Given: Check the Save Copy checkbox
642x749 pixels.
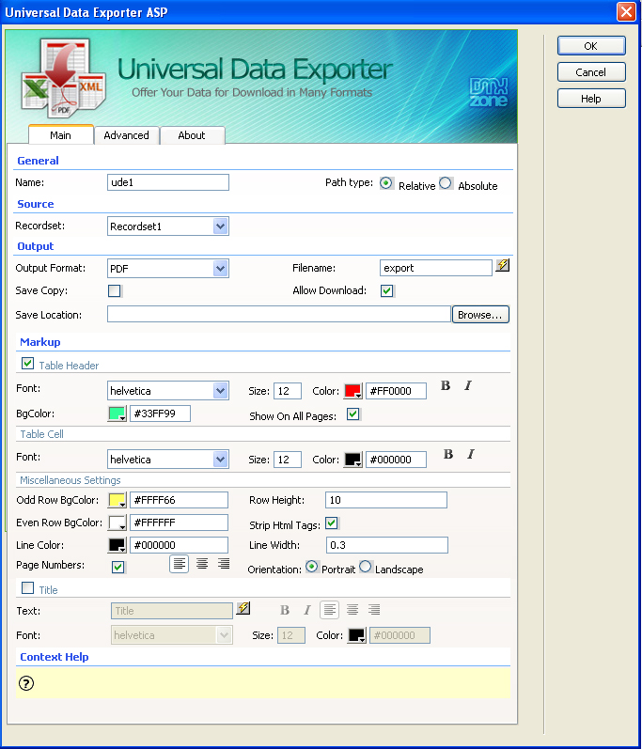Looking at the screenshot, I should (115, 290).
